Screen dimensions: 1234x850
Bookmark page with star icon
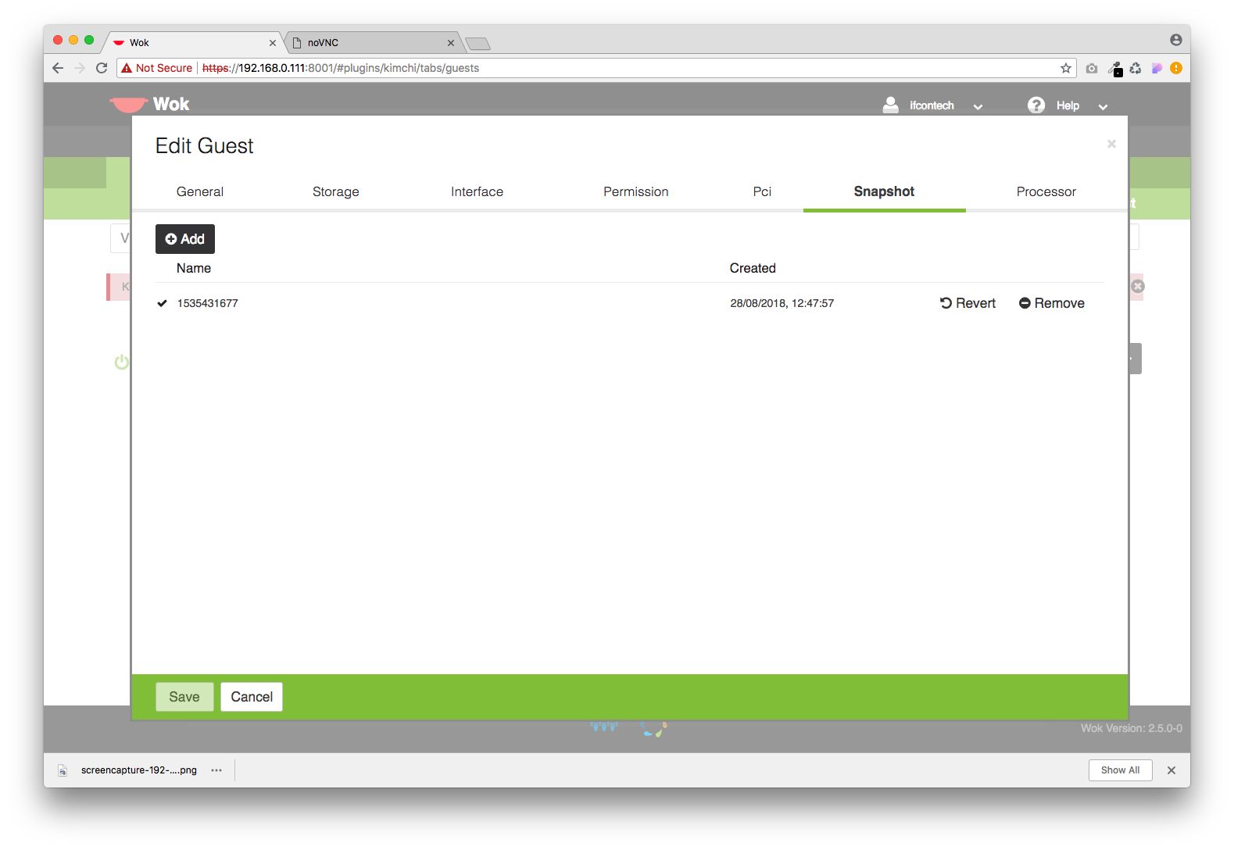tap(1065, 68)
